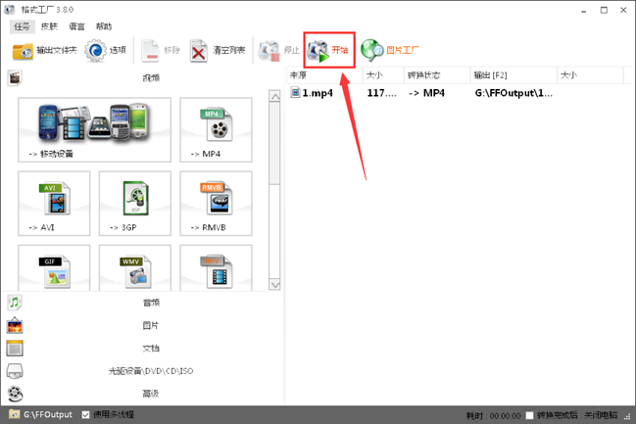The image size is (636, 424).
Task: Choose the -> MP4 conversion tile
Action: click(217, 129)
